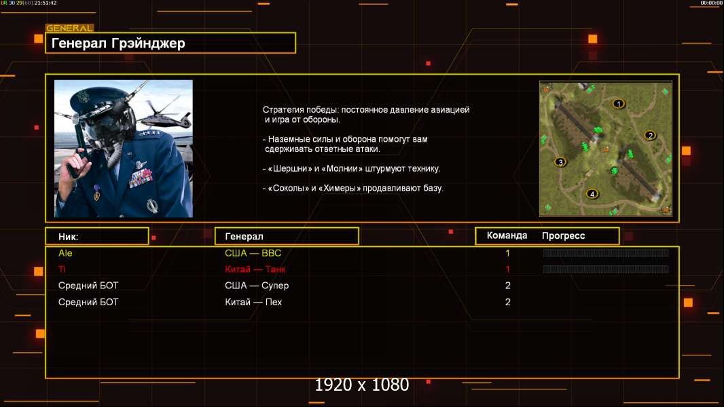Select start position marker 2 on the map

click(650, 135)
